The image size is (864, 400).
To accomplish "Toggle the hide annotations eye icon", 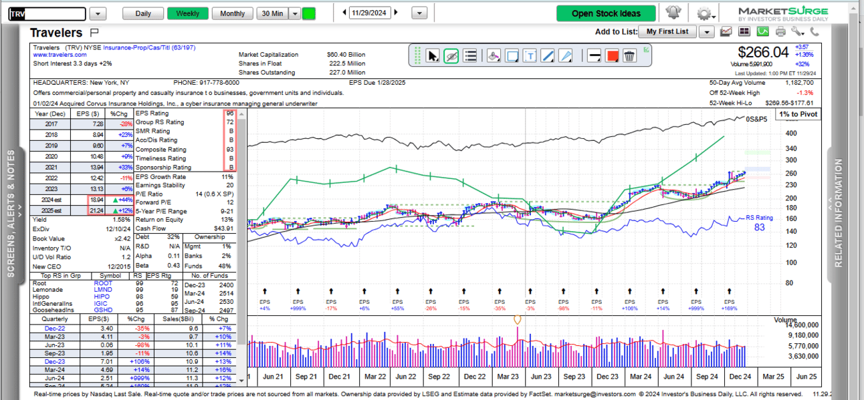I will click(x=451, y=56).
